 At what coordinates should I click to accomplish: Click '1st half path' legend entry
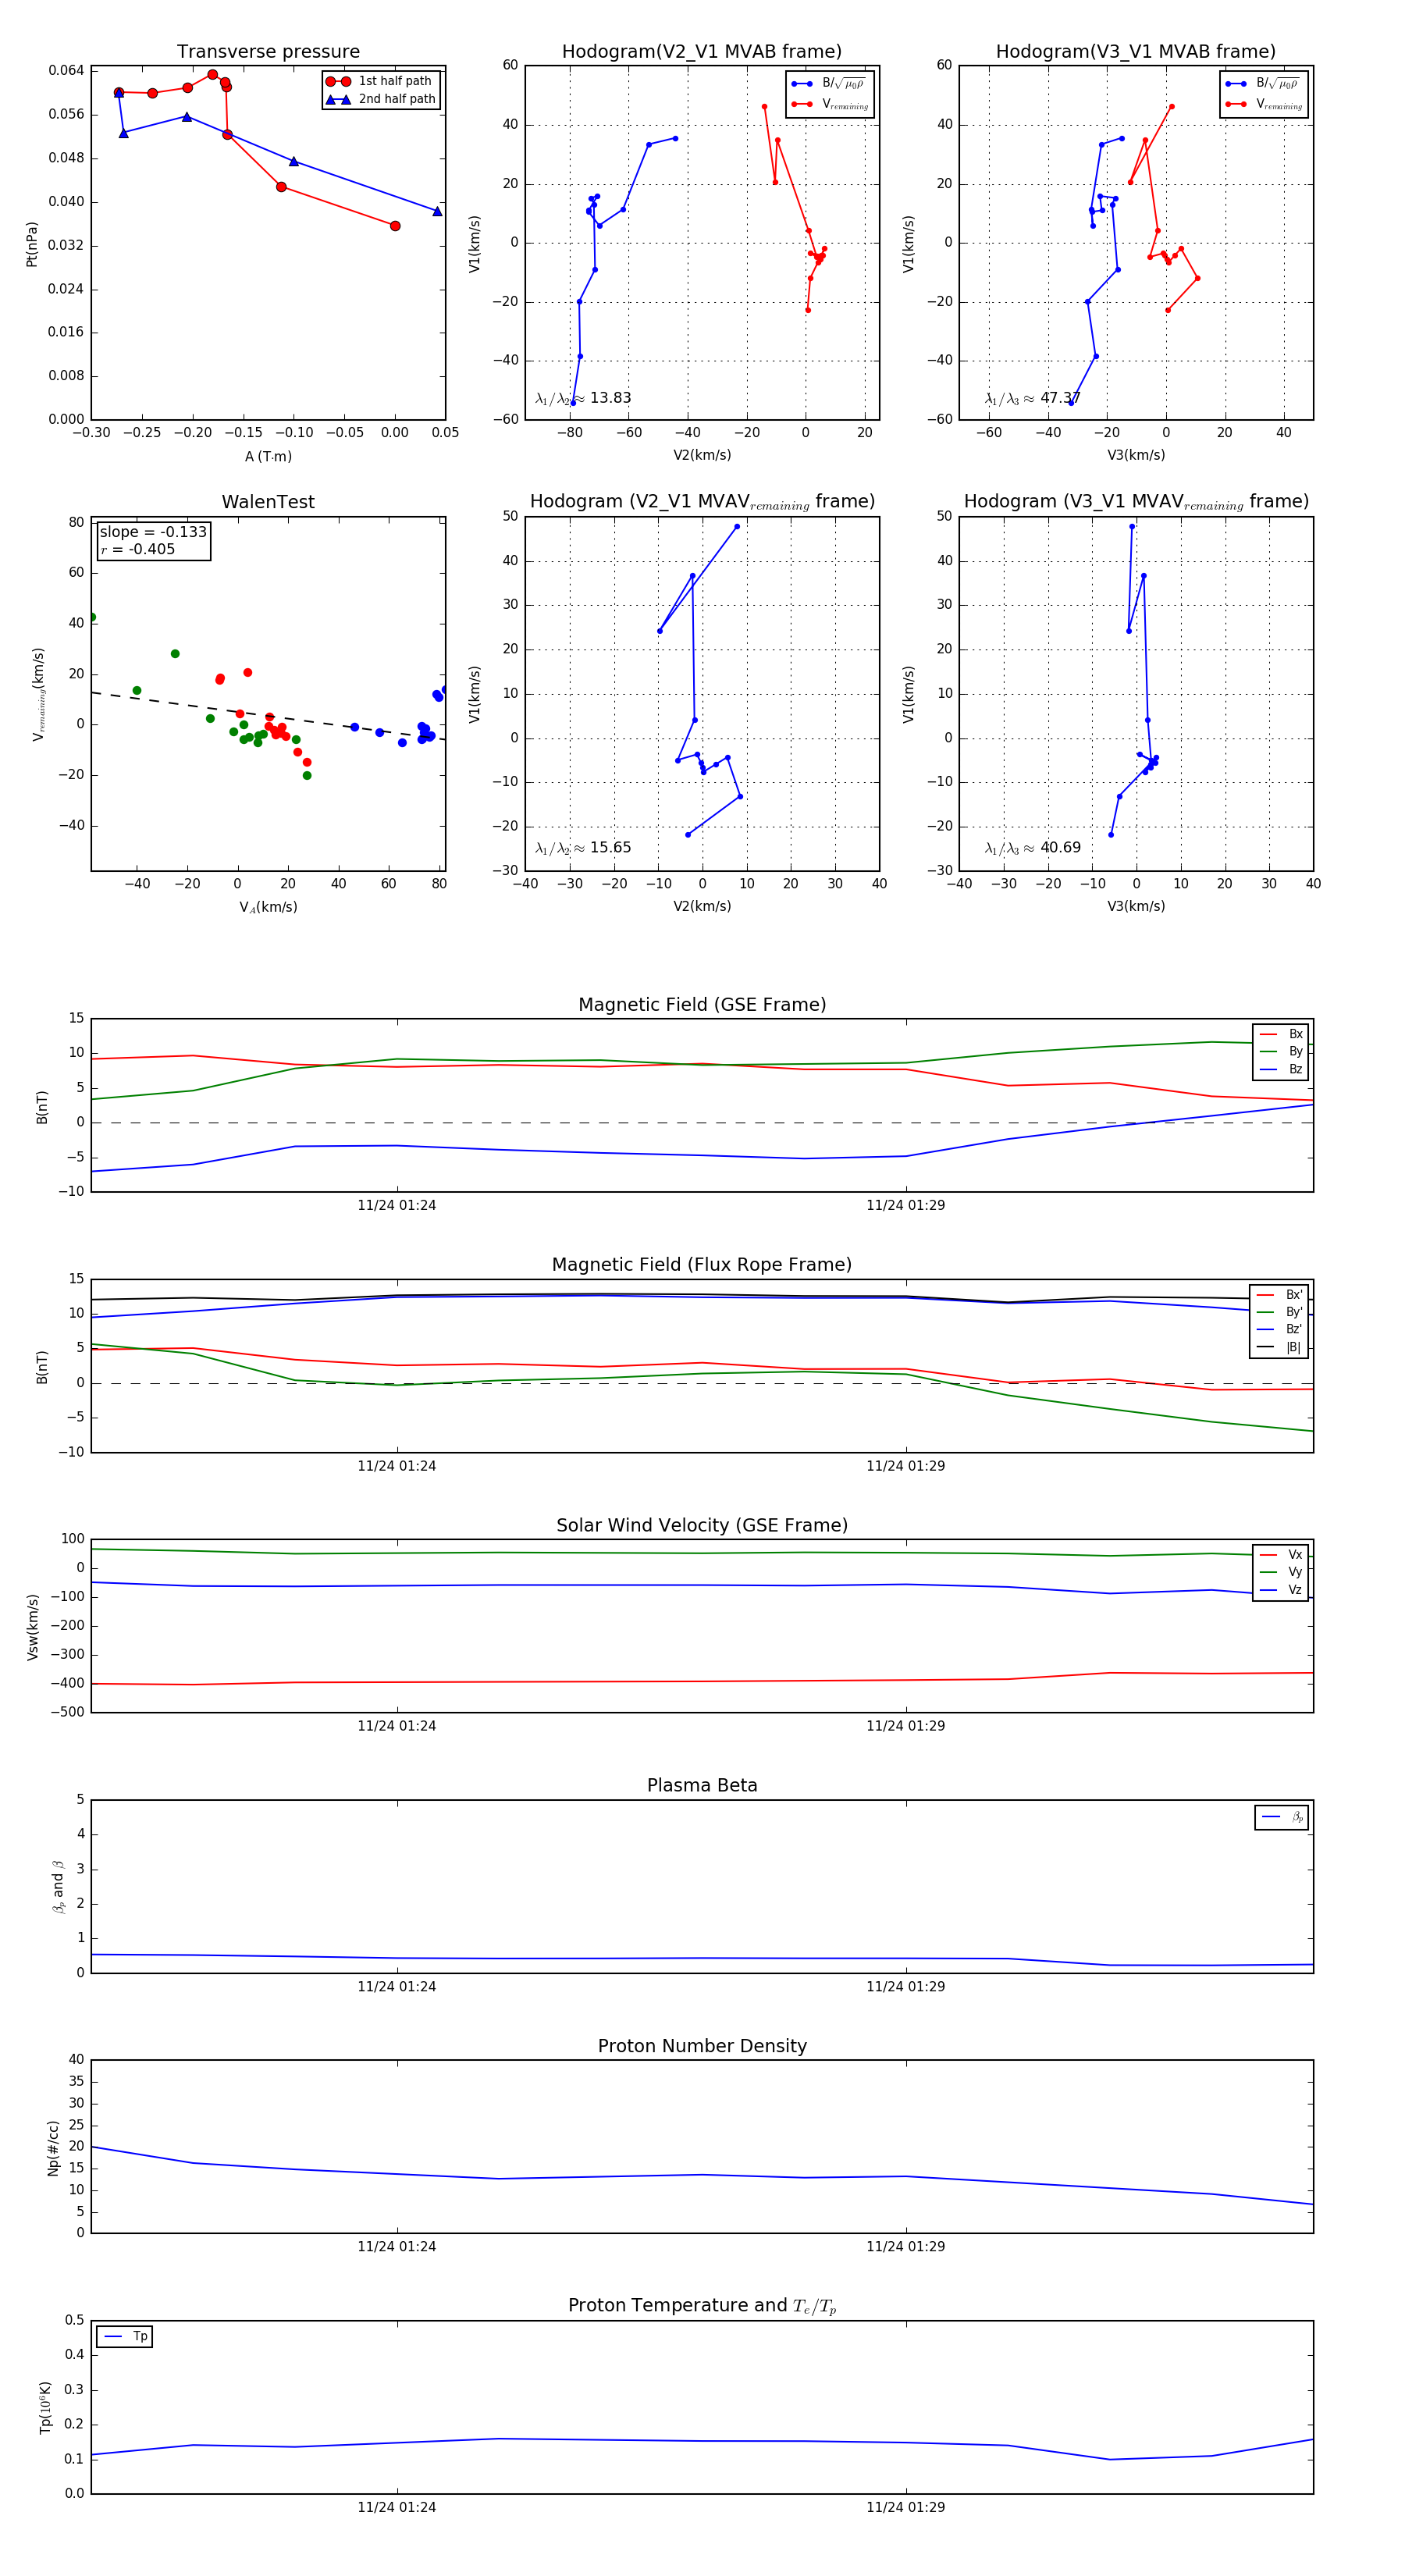381,81
